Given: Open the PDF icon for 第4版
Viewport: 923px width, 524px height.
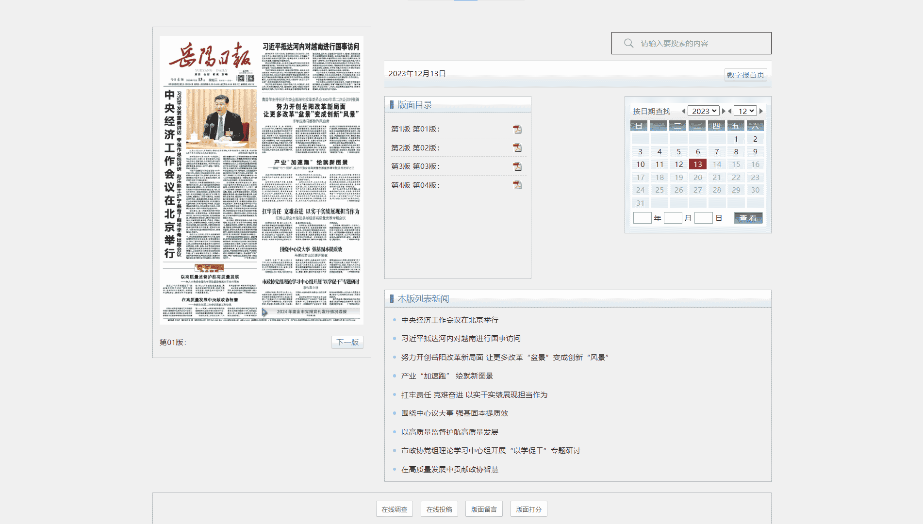Looking at the screenshot, I should pos(517,185).
